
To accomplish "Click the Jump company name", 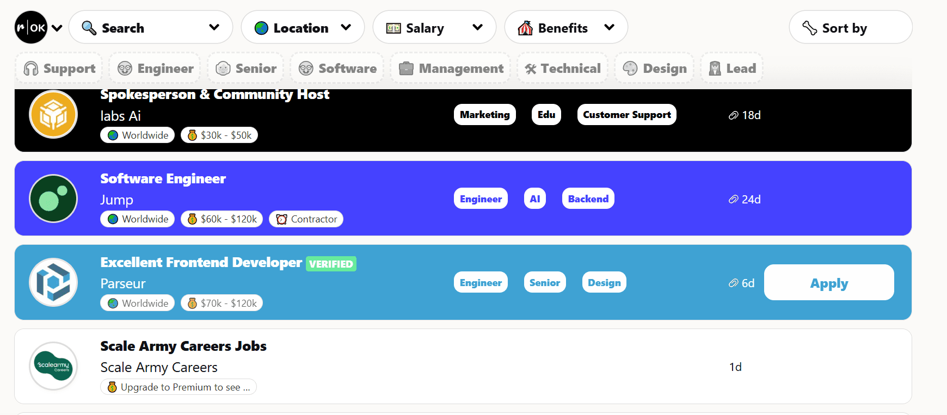I will 116,200.
